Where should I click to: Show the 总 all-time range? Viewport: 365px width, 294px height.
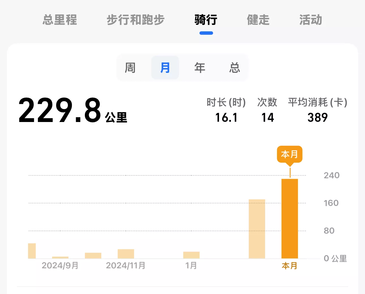tap(235, 68)
